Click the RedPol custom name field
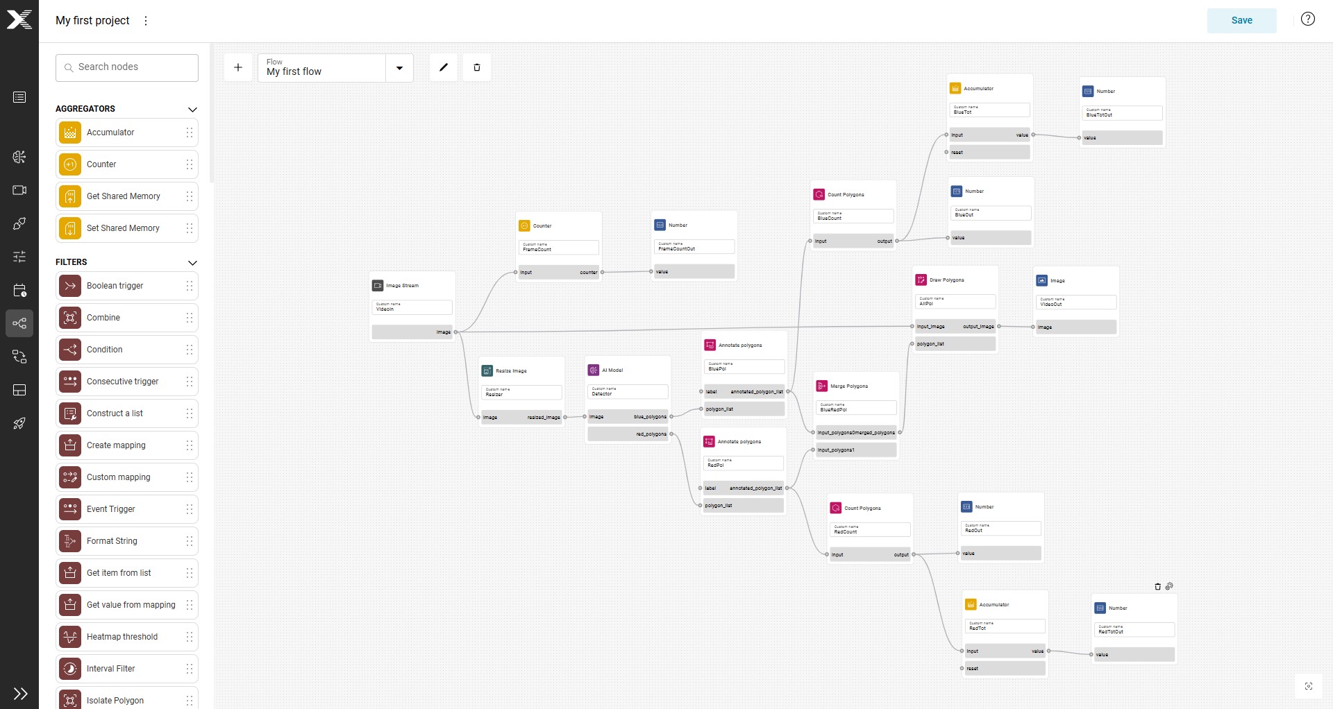This screenshot has height=709, width=1333. coord(744,463)
